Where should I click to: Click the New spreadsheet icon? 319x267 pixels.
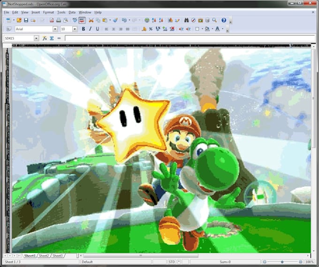pyautogui.click(x=9, y=20)
